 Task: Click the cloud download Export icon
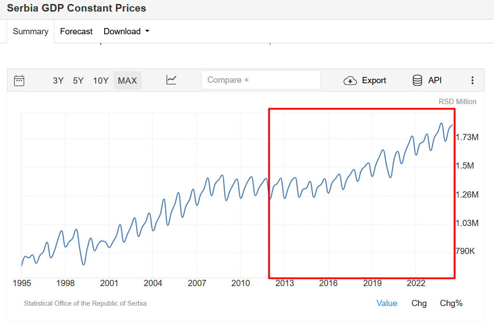(x=350, y=81)
